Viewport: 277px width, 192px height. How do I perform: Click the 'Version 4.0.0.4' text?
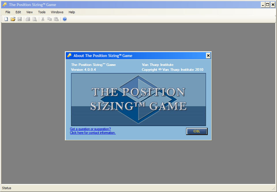(83, 70)
